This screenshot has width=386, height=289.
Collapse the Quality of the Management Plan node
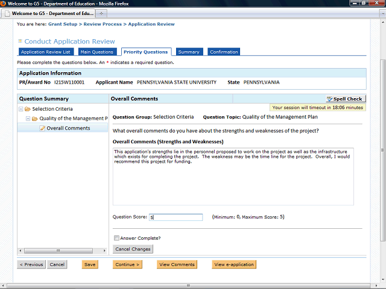coord(28,119)
